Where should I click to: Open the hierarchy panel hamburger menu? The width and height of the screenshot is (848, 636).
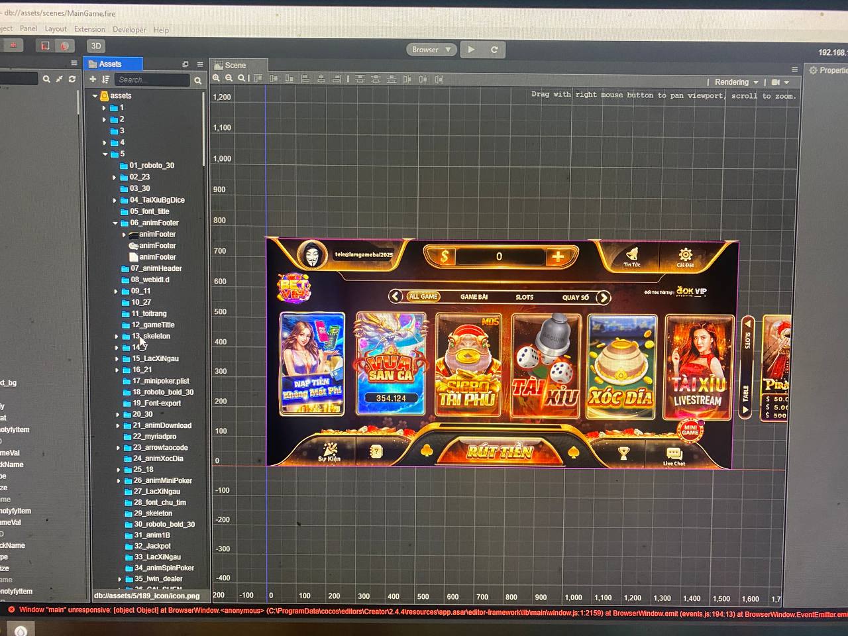(x=74, y=63)
